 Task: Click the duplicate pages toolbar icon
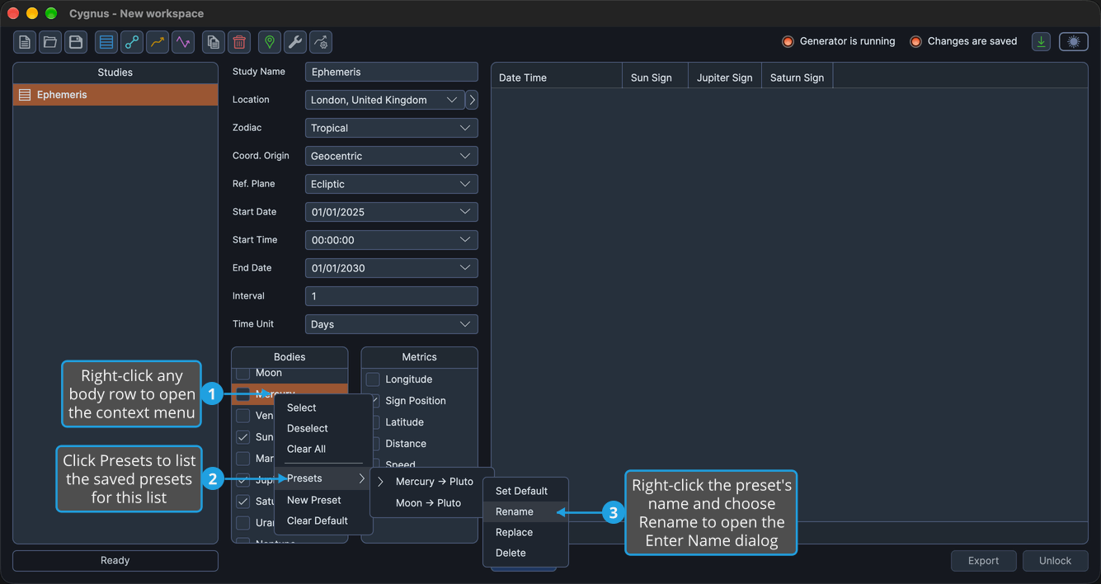(x=214, y=42)
